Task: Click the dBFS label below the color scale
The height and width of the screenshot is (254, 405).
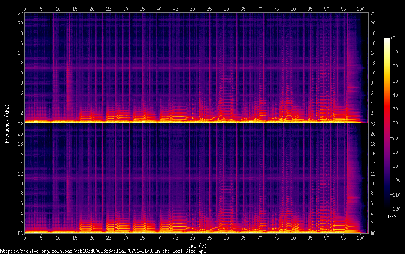Action: point(391,217)
